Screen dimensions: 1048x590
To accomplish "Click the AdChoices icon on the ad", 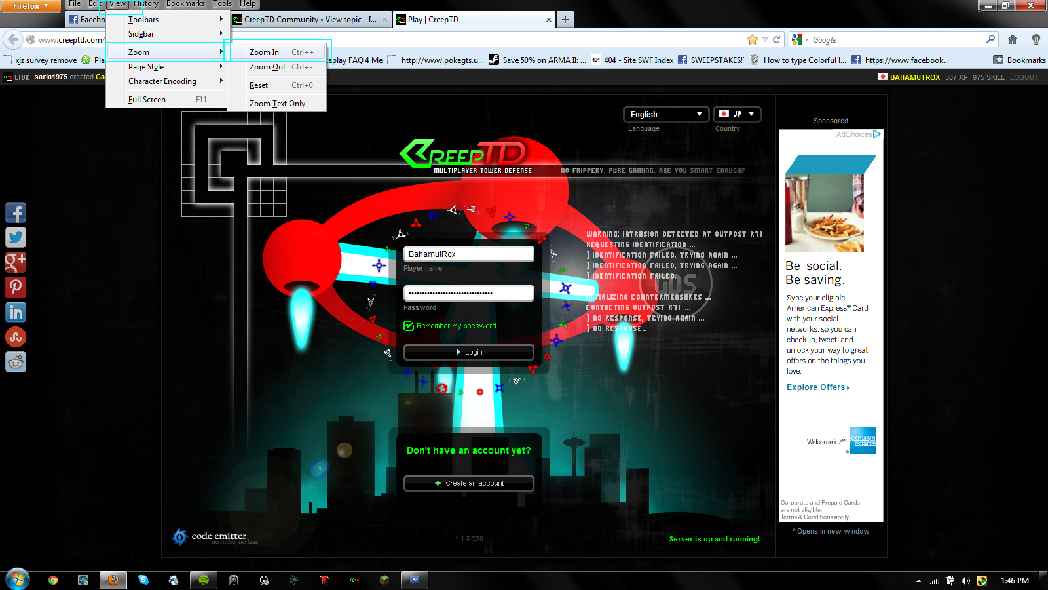I will tap(877, 134).
